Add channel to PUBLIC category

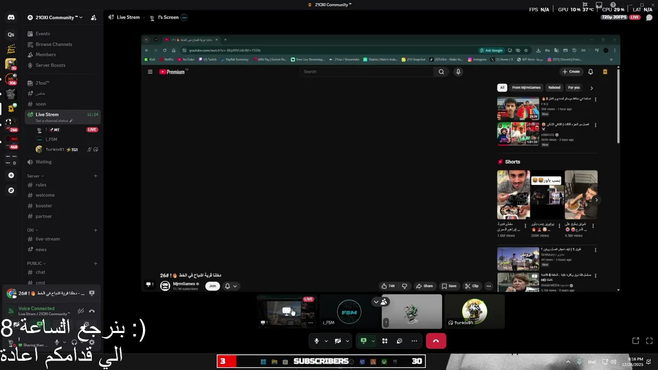click(x=96, y=264)
